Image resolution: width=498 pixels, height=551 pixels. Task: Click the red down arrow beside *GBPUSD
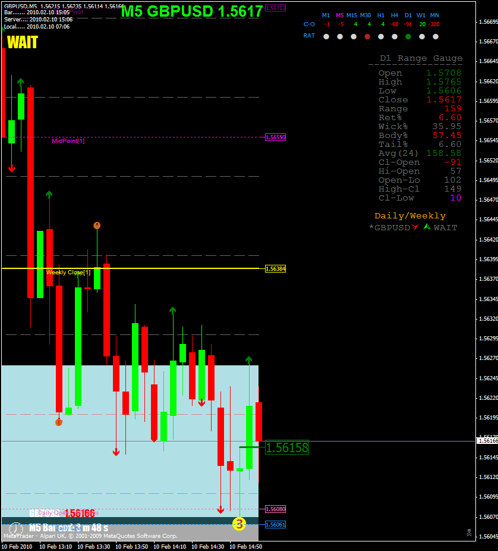415,227
